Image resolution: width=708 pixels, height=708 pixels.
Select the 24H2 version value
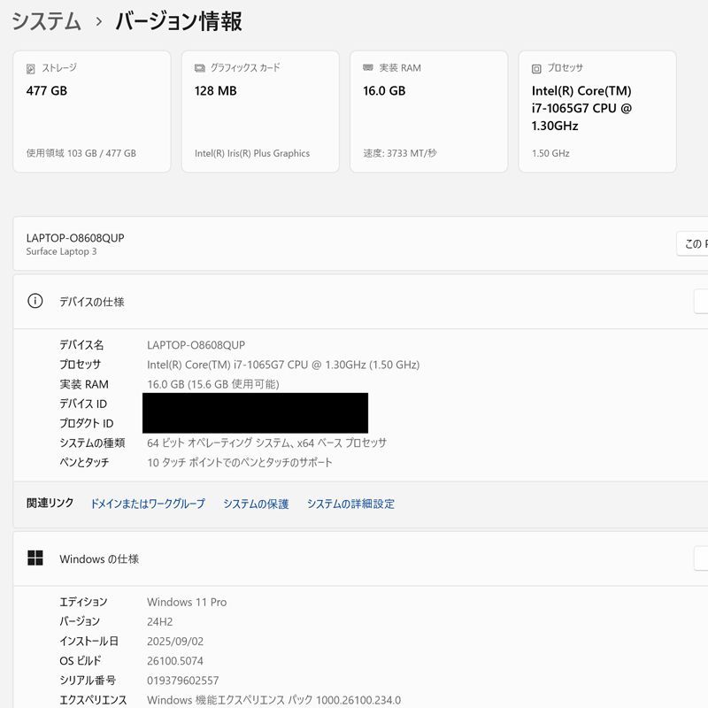tap(160, 622)
